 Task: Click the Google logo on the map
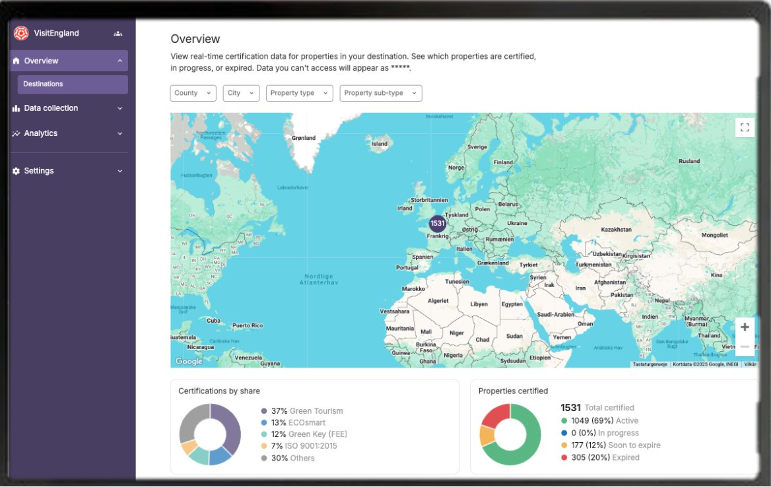189,361
